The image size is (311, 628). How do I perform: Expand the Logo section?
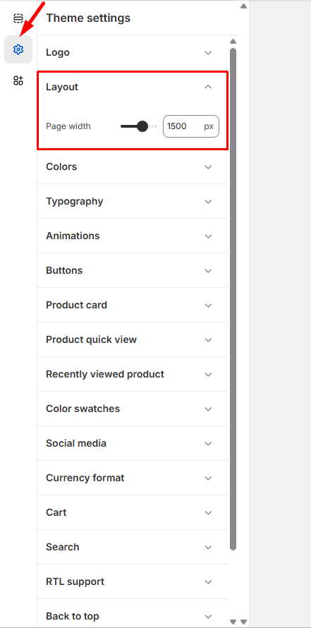pos(133,52)
